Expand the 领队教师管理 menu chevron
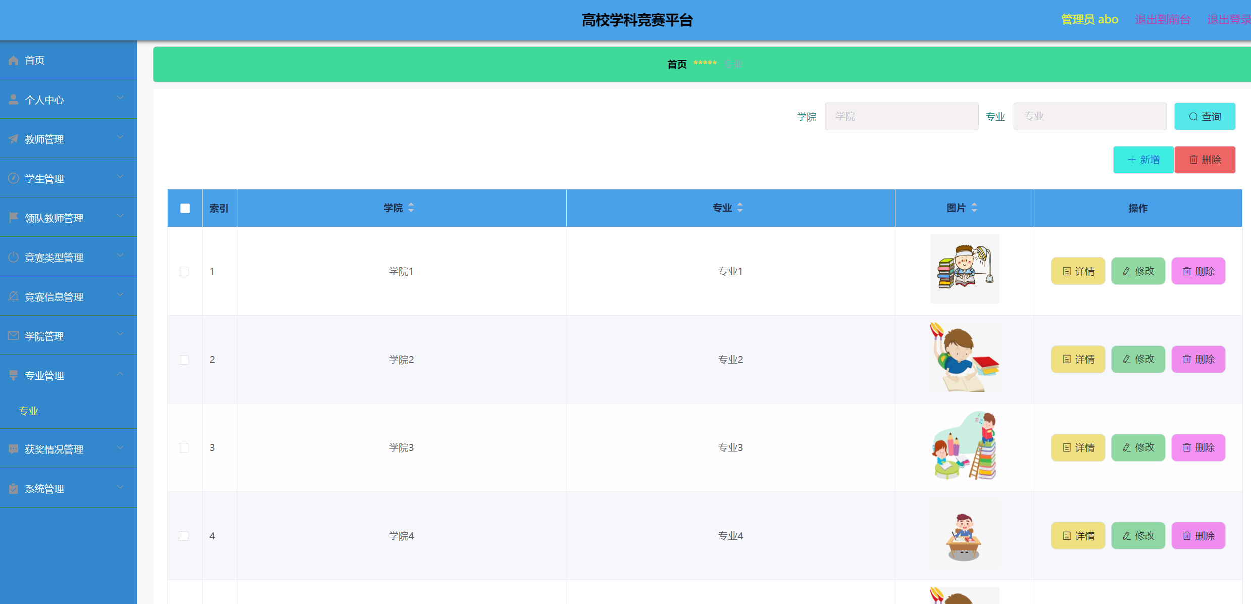The width and height of the screenshot is (1251, 604). (x=120, y=216)
